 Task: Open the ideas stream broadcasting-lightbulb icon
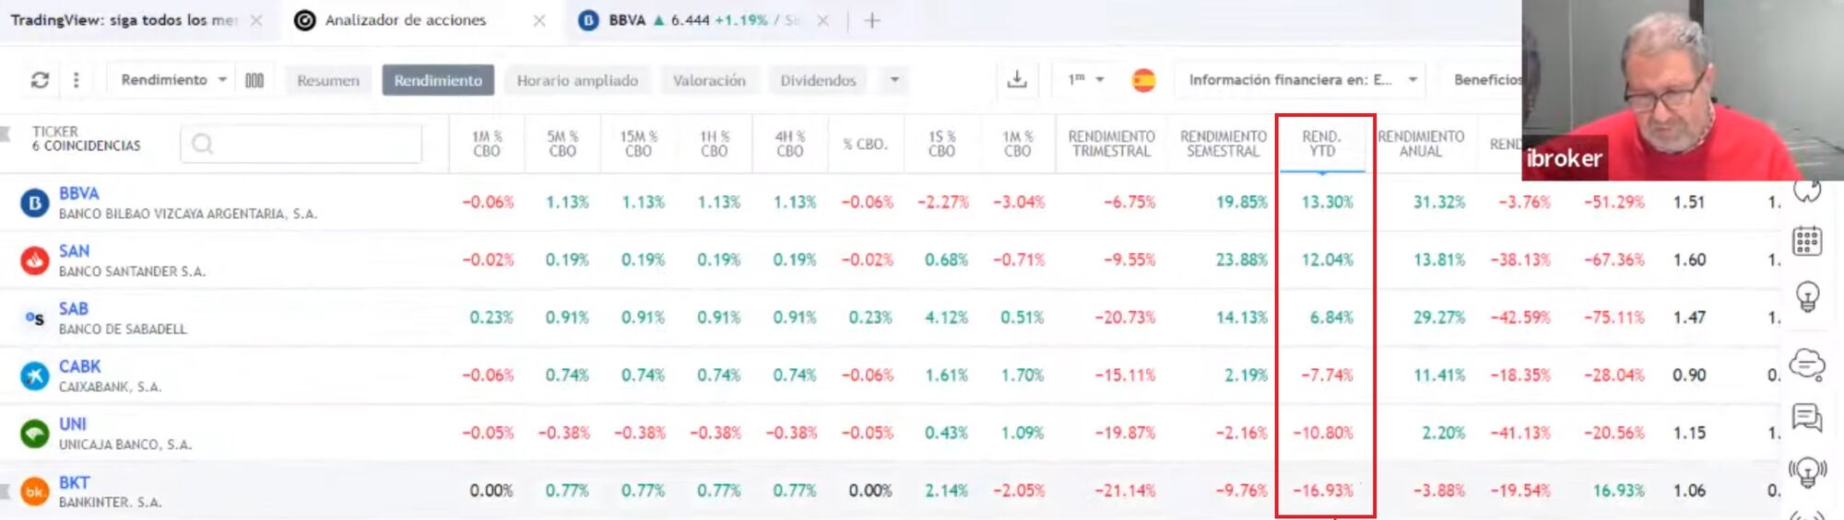tap(1807, 472)
